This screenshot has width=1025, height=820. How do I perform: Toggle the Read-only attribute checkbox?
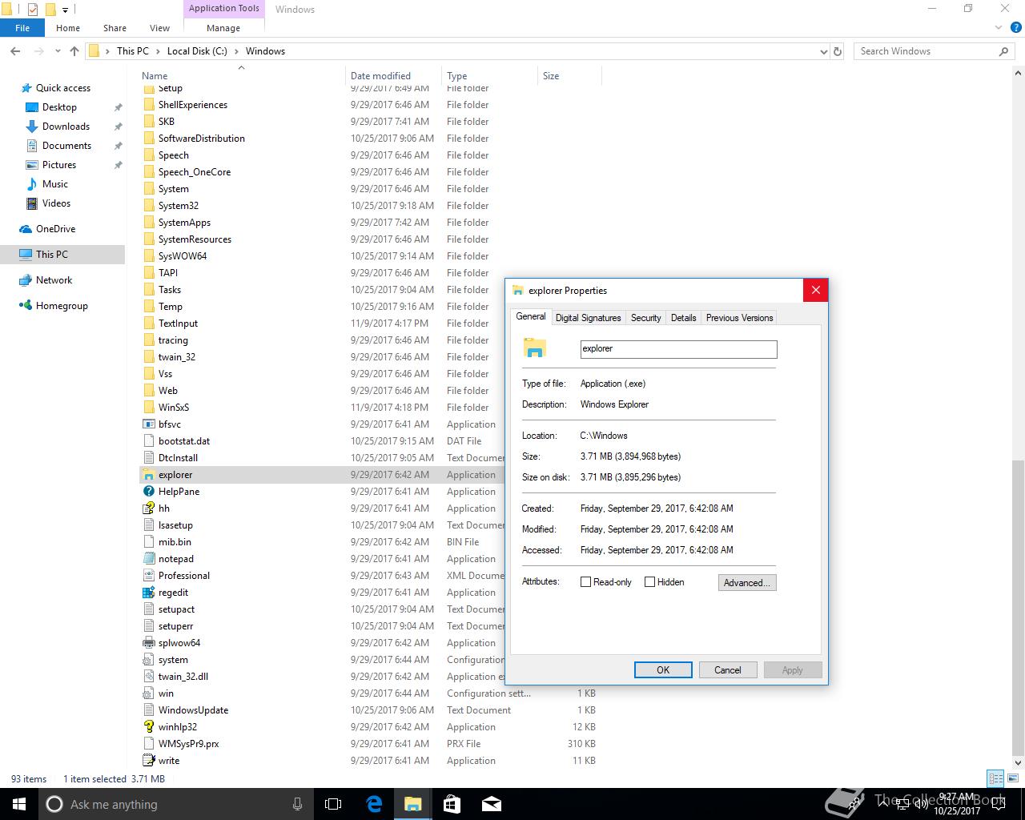585,582
